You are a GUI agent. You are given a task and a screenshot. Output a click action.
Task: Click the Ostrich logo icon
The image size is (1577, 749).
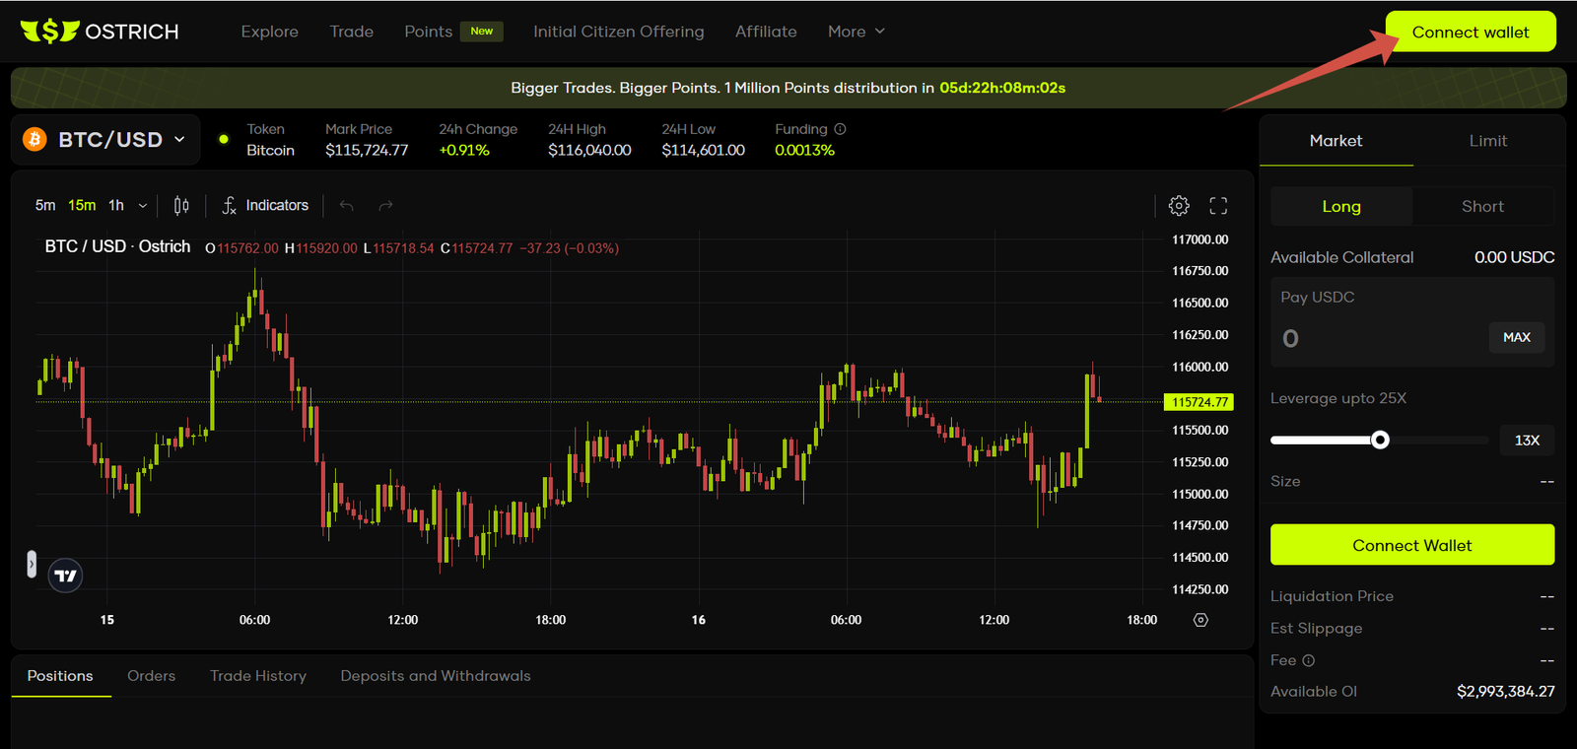49,32
